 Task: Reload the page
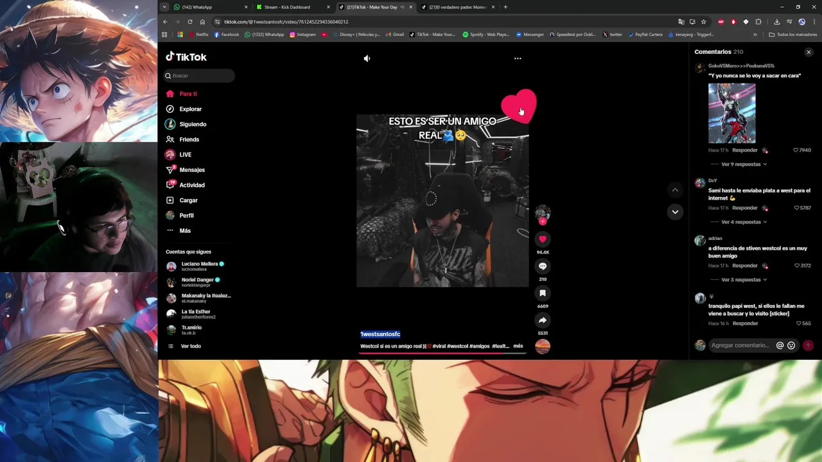pos(189,22)
